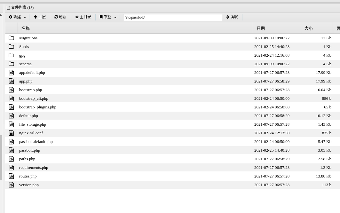Click the left pane vertical scrollbar thumb
Screen dimensions: 340x213
[x=1, y=158]
